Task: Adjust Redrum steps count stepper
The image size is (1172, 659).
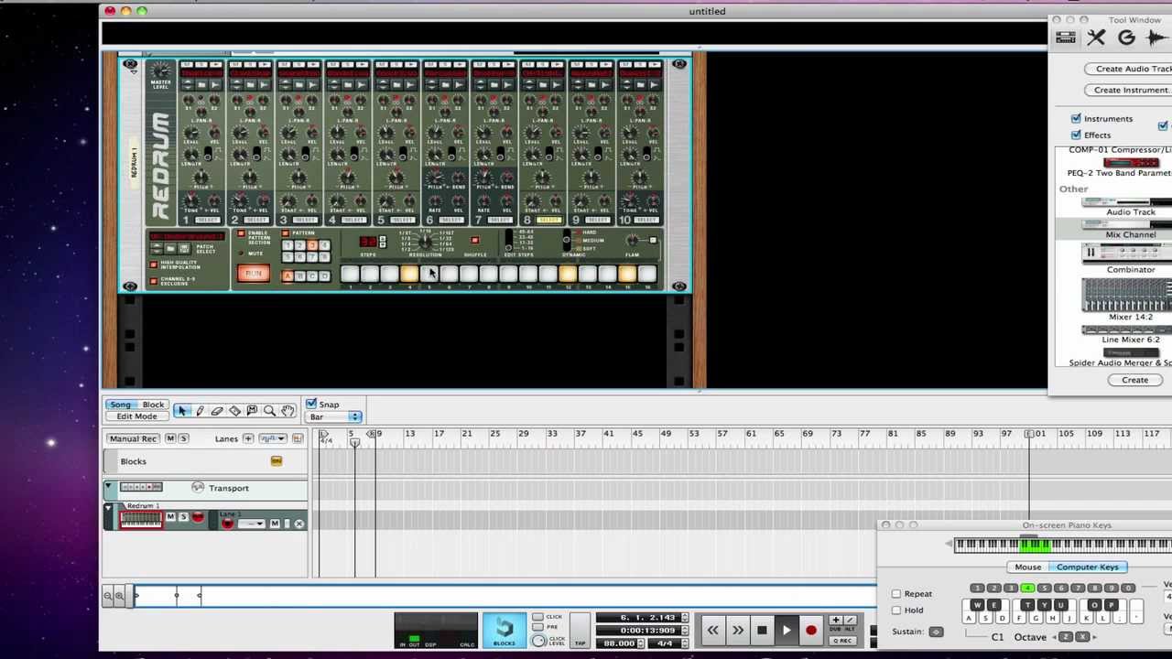Action: (382, 242)
